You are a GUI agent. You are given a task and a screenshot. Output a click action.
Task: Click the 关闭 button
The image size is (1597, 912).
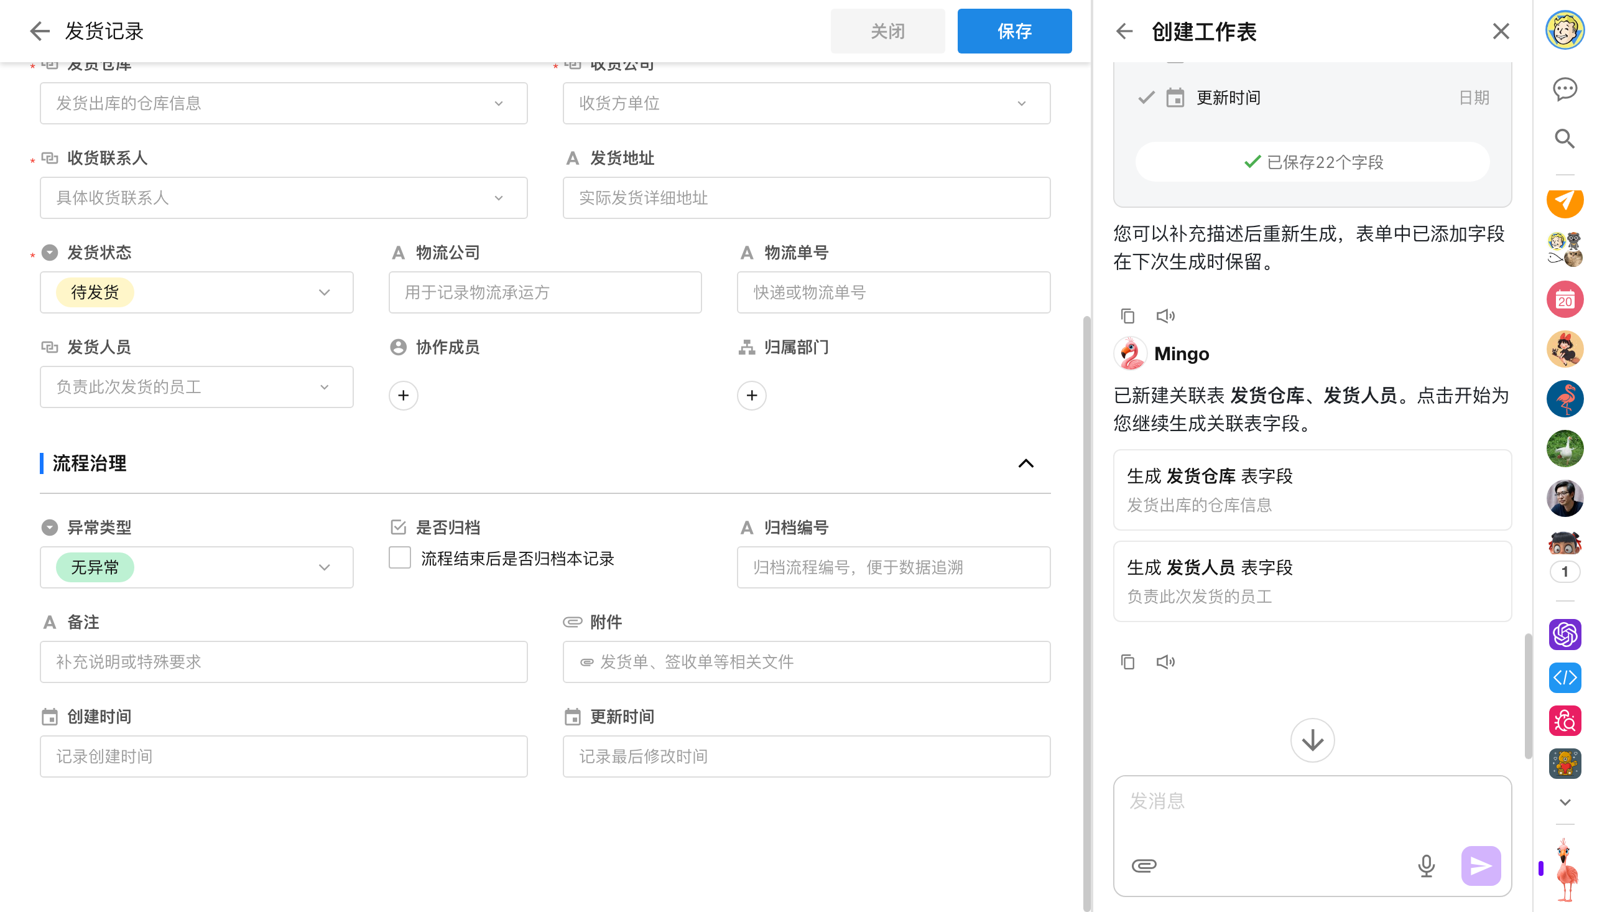coord(887,30)
